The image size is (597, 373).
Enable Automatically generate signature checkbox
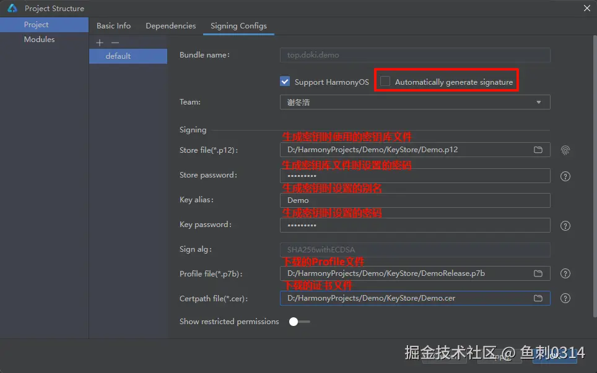click(x=385, y=82)
